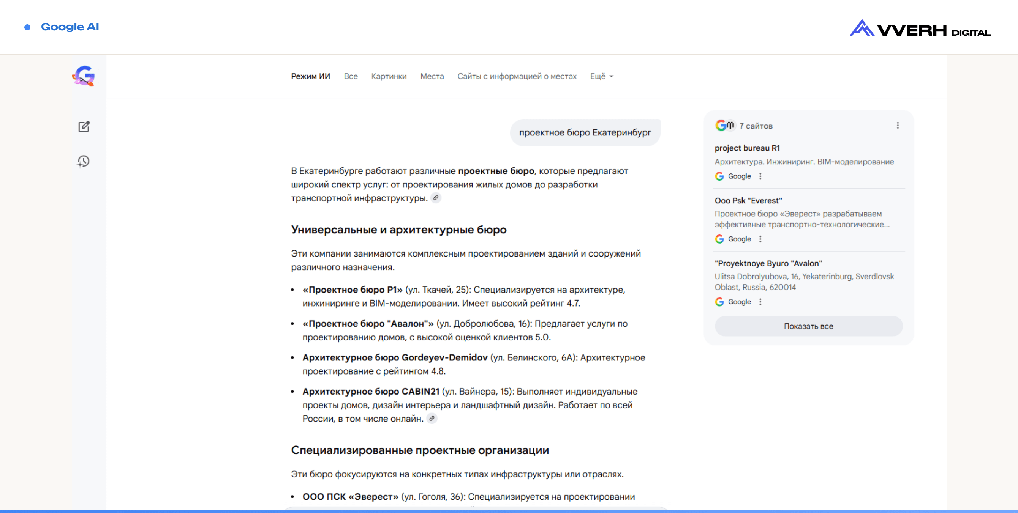Open the options dots under project bureau R1

coord(760,176)
